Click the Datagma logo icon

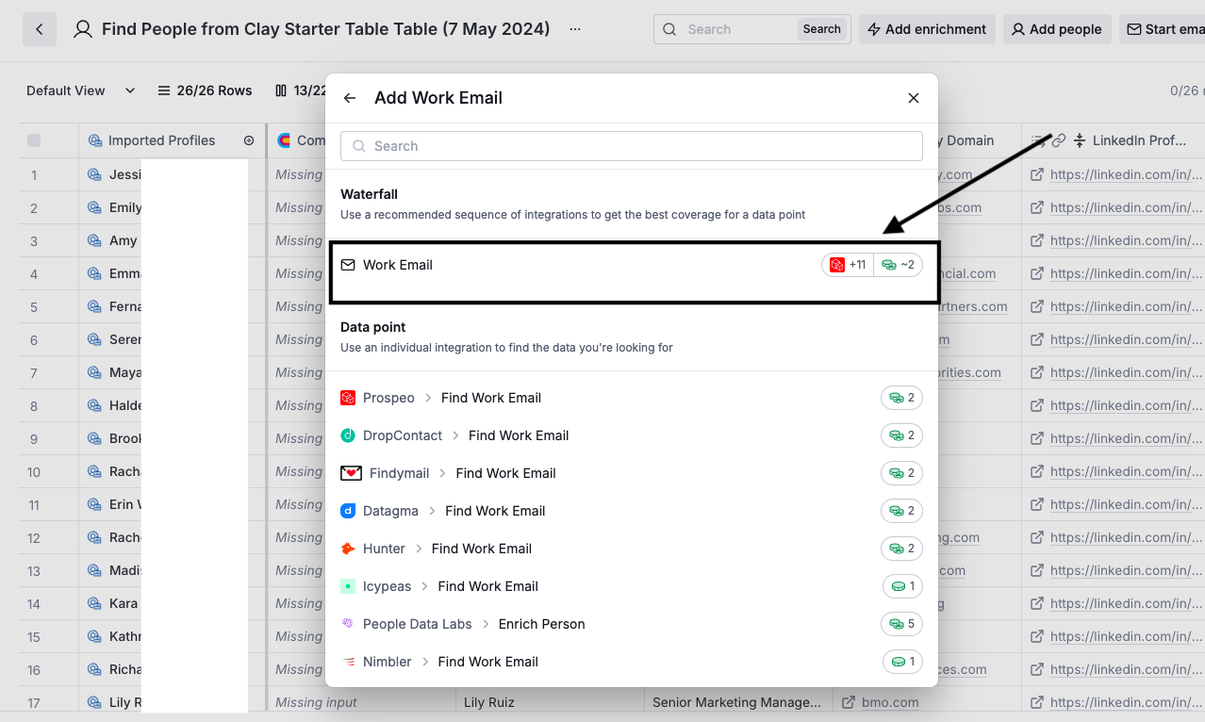[x=348, y=511]
